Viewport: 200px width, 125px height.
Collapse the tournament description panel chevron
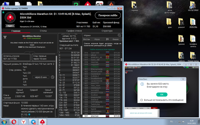[29, 52]
